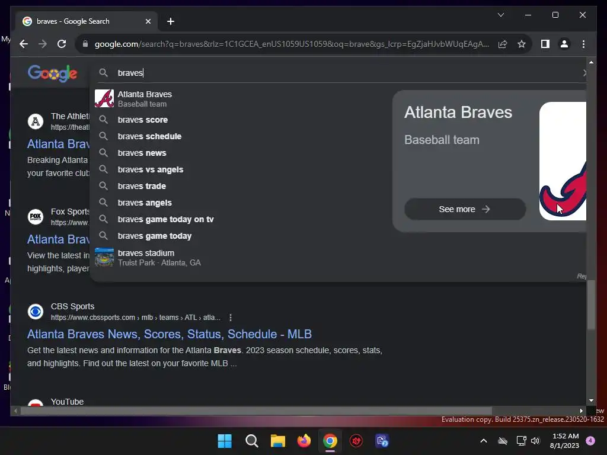Open the CBS Sports Atlanta Braves News link

169,334
